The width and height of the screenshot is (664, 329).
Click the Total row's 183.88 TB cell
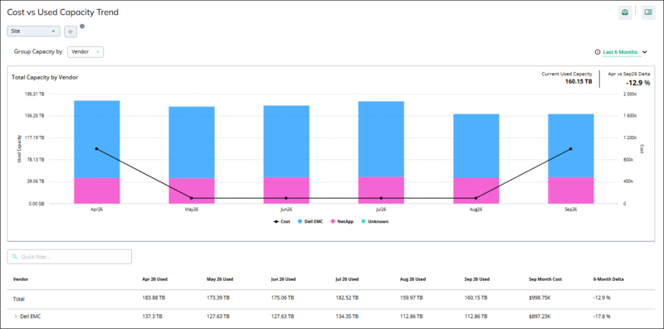[154, 298]
